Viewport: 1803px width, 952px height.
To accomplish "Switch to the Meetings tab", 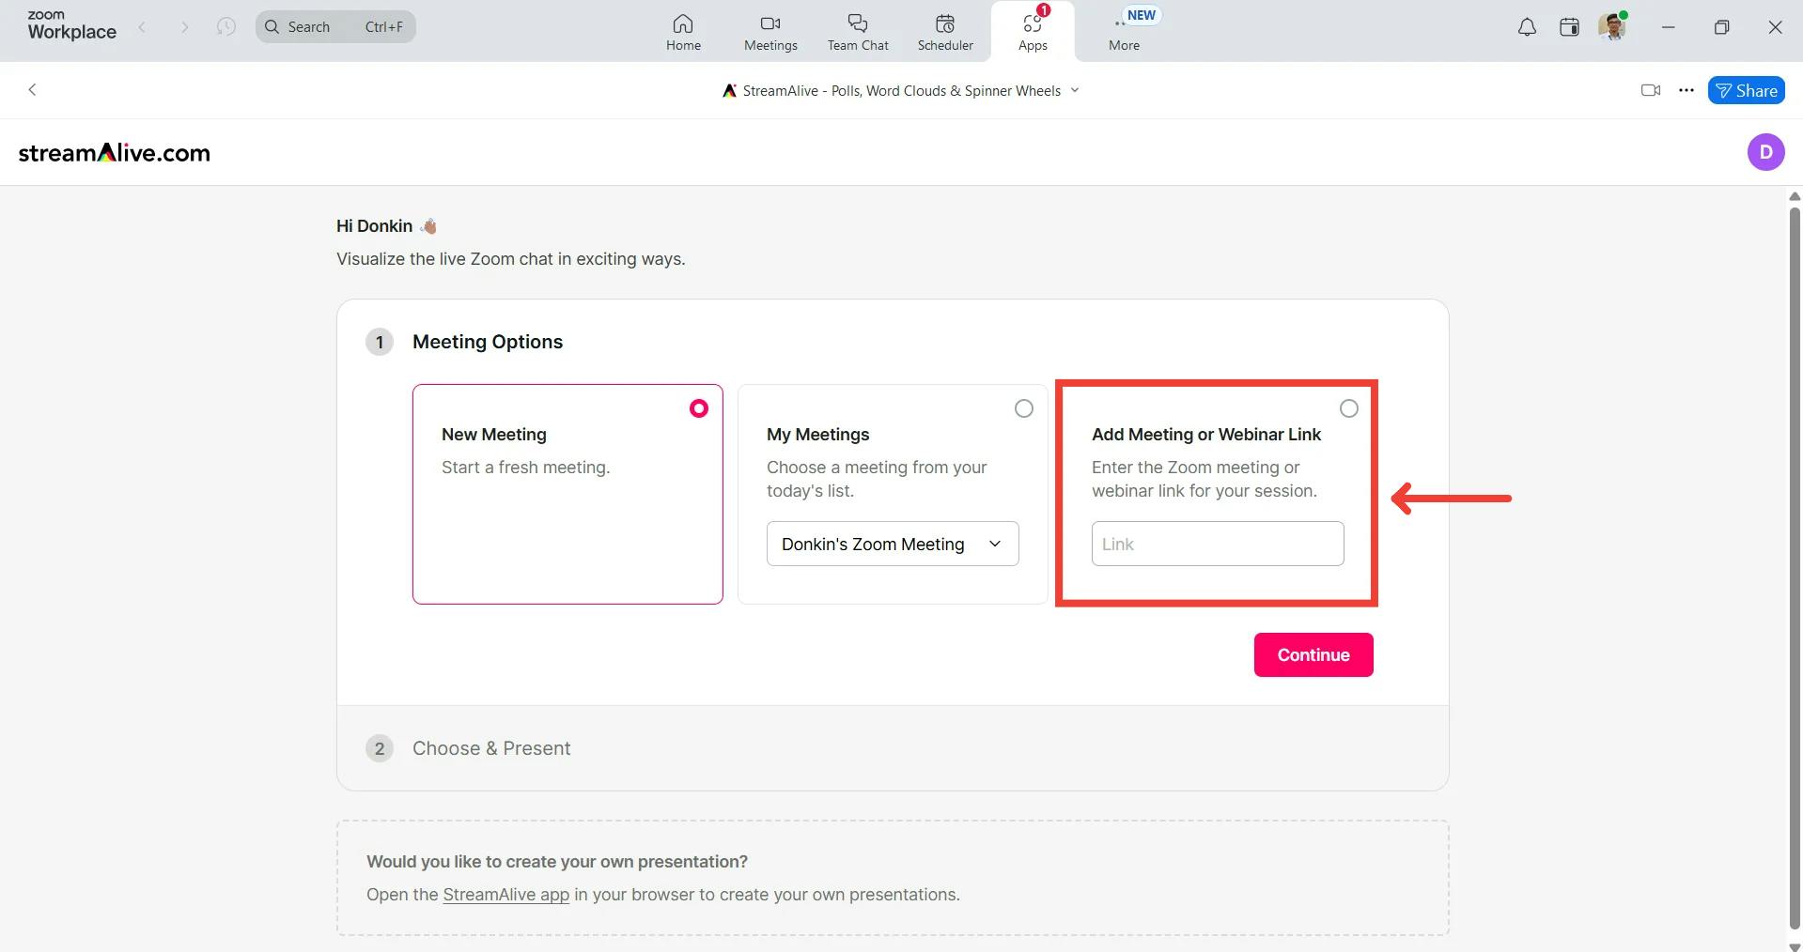I will point(770,32).
